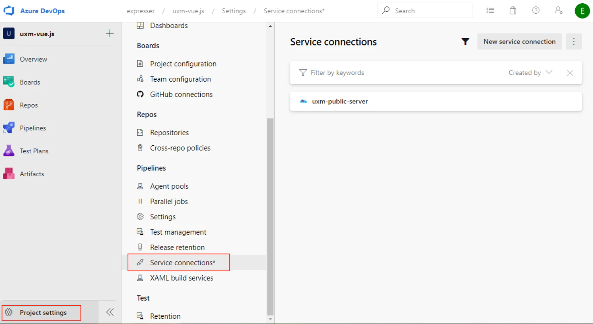Click the settings list scroll down arrow
The height and width of the screenshot is (324, 593).
(270, 320)
